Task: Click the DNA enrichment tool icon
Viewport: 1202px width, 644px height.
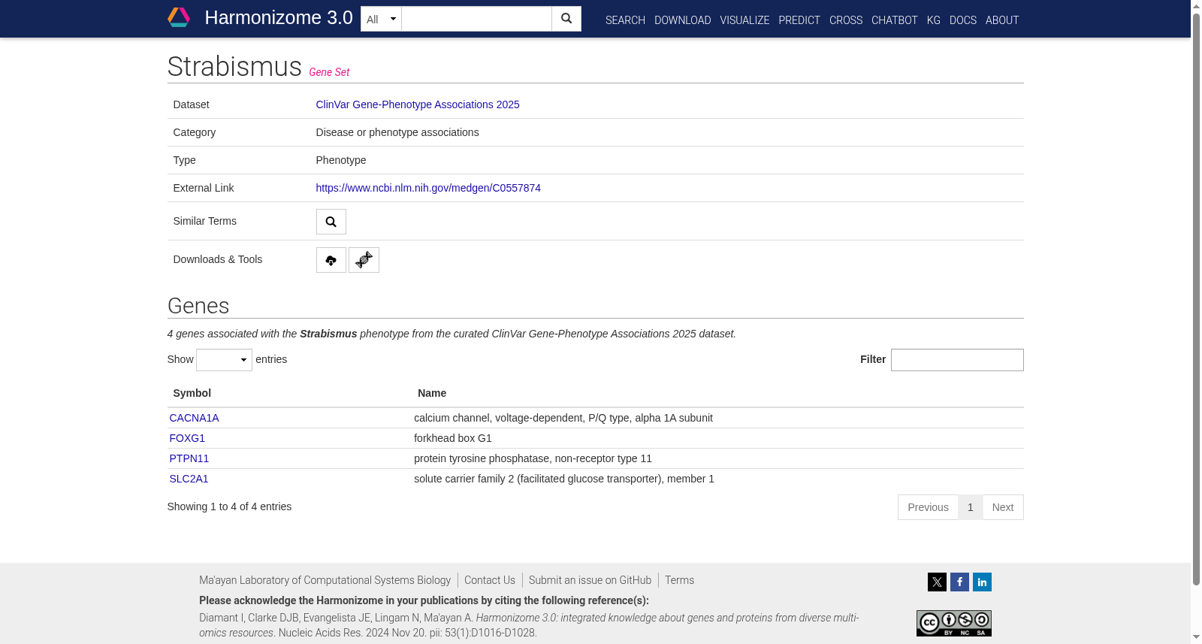Action: point(364,260)
